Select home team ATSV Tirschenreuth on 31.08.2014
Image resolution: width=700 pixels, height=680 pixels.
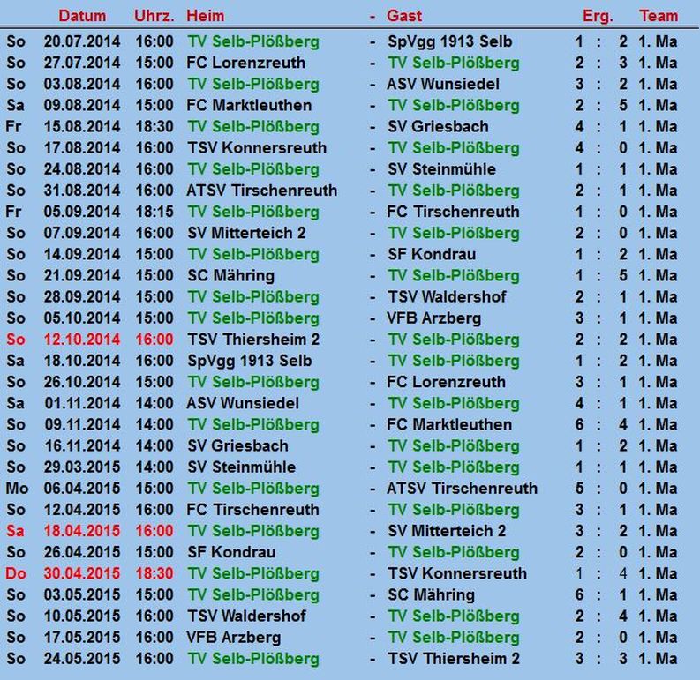tap(262, 191)
